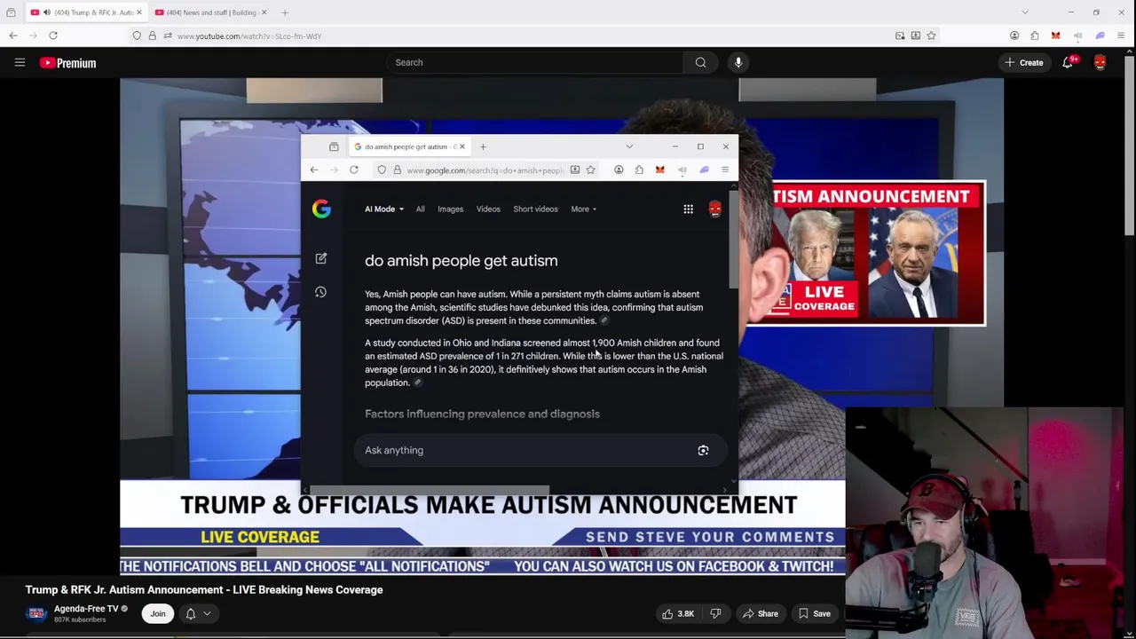Viewport: 1136px width, 639px height.
Task: Go back in the outer browser
Action: tap(13, 35)
